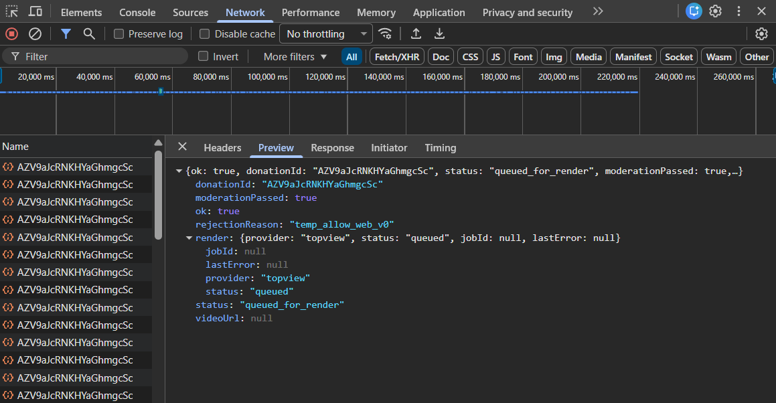Screen dimensions: 776x403
Task: Type in the Filter text field
Action: pyautogui.click(x=100, y=57)
